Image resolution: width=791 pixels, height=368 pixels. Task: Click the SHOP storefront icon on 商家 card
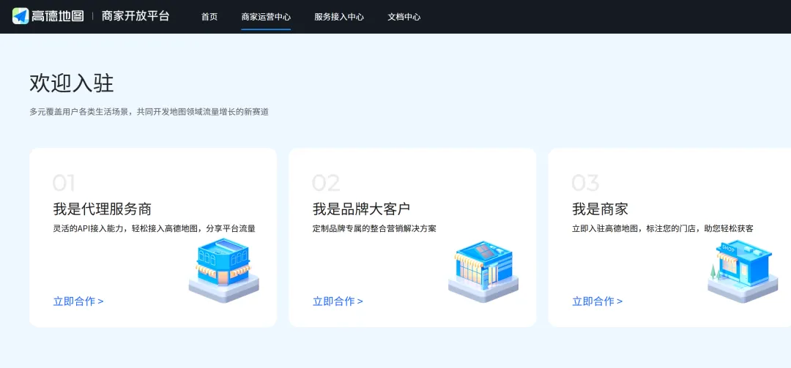(743, 271)
